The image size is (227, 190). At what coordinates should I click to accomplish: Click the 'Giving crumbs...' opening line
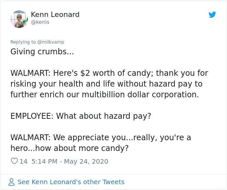pyautogui.click(x=42, y=52)
